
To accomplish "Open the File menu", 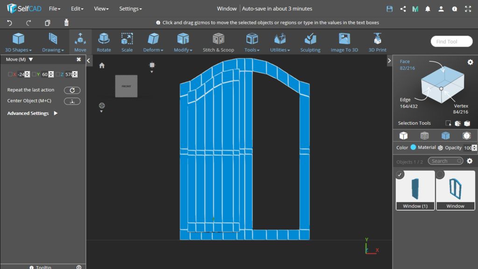I will [x=55, y=8].
